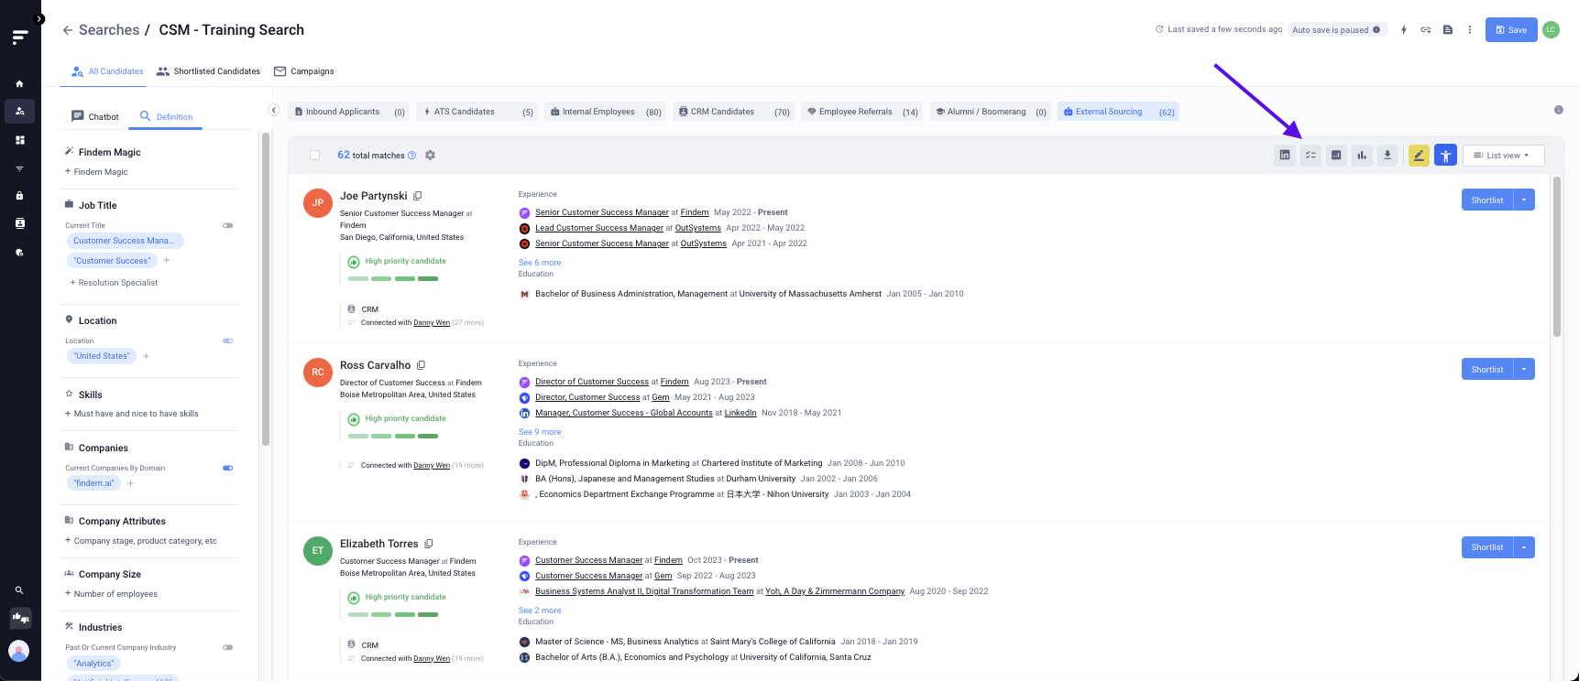Click the lightning bolt icon in header
The height and width of the screenshot is (681, 1579).
click(x=1403, y=30)
